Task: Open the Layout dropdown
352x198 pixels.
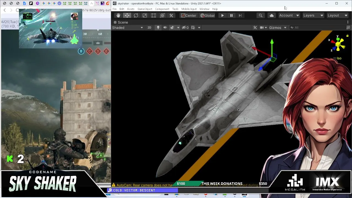Action: [x=337, y=15]
